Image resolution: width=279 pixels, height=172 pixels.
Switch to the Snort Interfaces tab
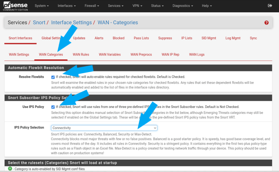tap(20, 38)
